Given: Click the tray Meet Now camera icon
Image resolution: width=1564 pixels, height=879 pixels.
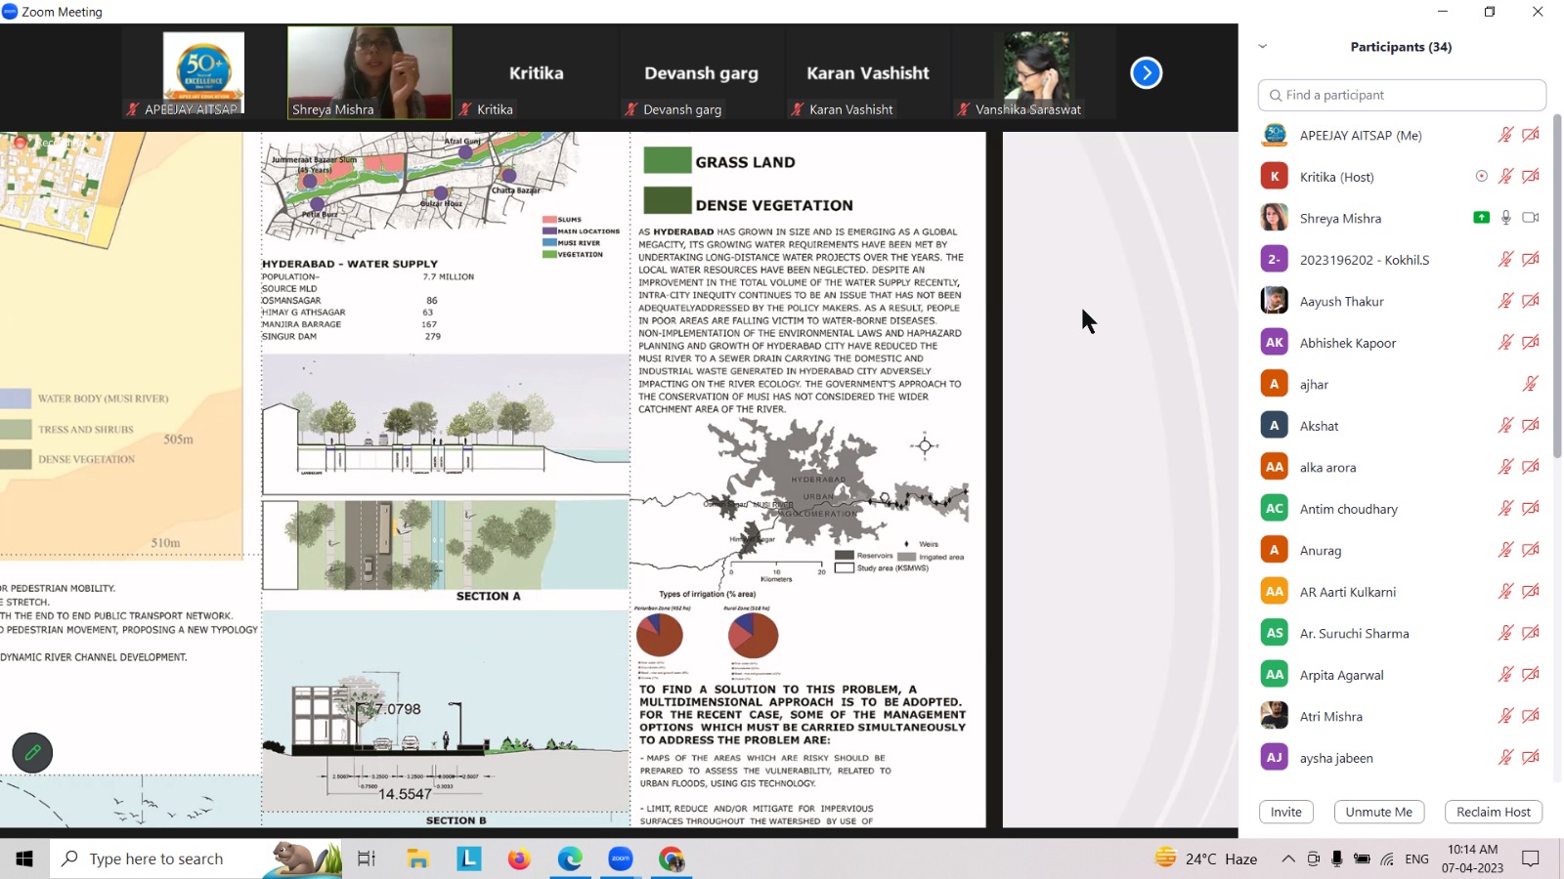Looking at the screenshot, I should tap(1313, 858).
